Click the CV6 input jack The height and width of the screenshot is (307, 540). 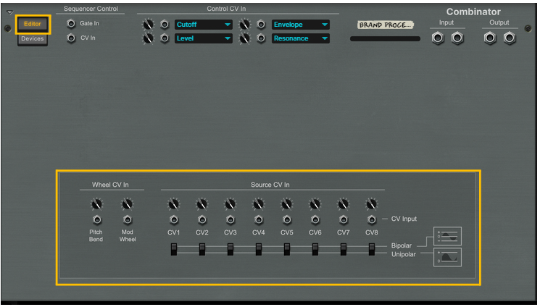click(x=315, y=219)
